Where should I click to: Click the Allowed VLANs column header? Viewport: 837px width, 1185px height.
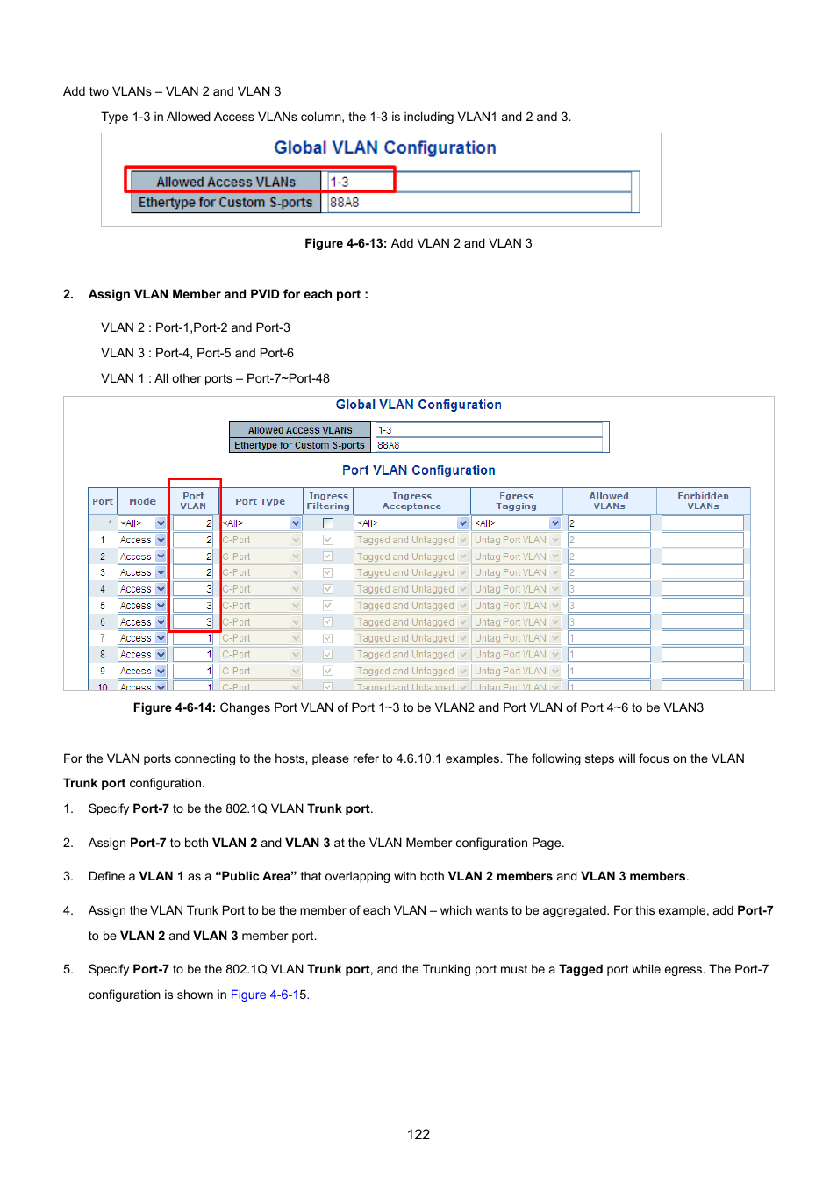tap(609, 501)
